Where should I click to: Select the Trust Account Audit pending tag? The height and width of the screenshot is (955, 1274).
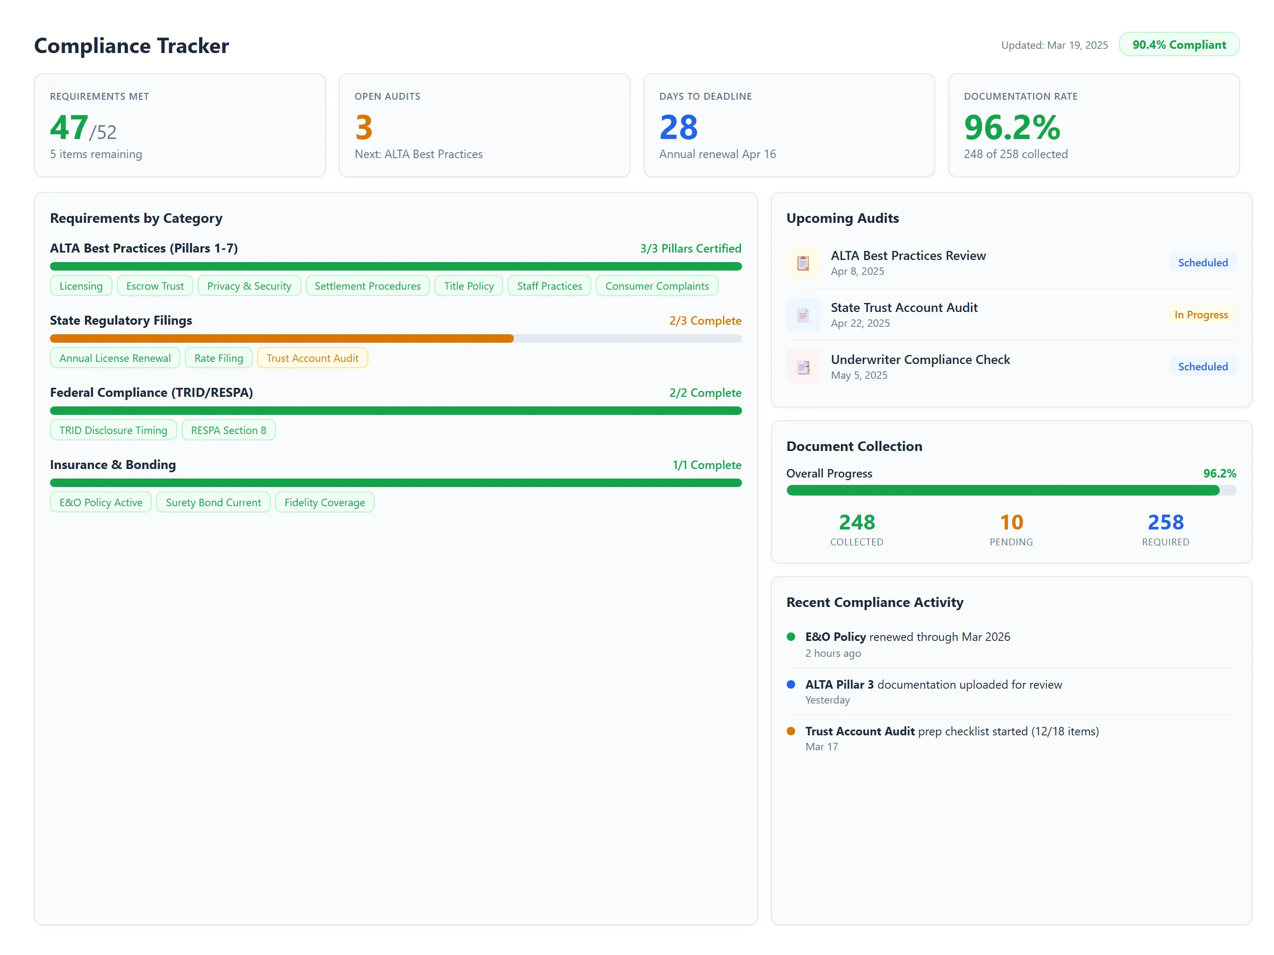pyautogui.click(x=312, y=358)
